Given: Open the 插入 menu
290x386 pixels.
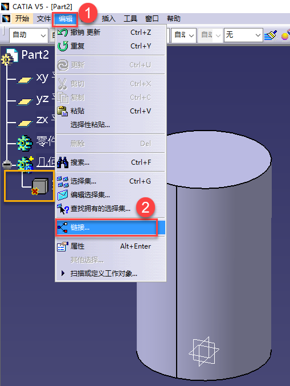Looking at the screenshot, I should tap(108, 19).
